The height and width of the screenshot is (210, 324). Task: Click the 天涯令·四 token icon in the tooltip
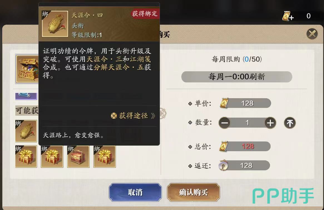coord(55,24)
